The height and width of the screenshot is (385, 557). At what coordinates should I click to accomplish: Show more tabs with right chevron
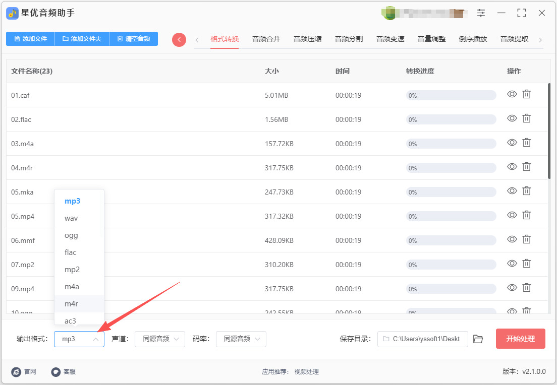point(540,40)
